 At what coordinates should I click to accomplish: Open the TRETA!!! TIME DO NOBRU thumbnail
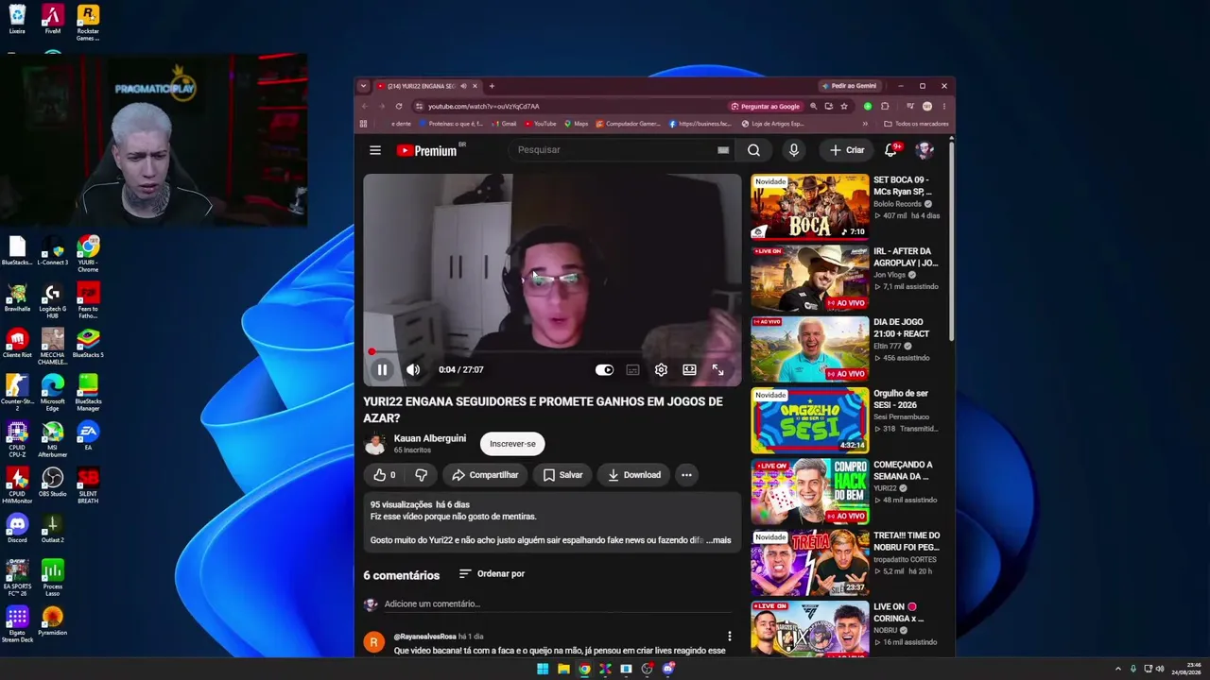(x=810, y=563)
